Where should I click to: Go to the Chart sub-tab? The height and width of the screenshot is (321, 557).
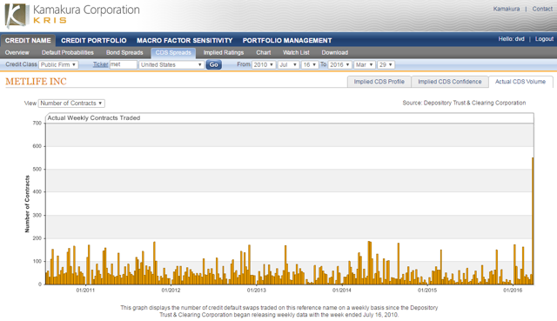coord(264,52)
